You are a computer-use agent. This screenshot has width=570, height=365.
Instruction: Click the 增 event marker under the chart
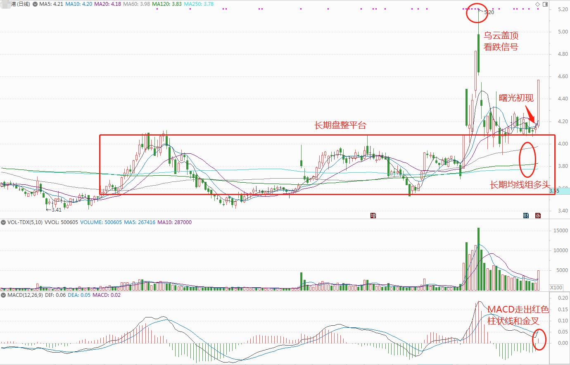click(x=373, y=215)
